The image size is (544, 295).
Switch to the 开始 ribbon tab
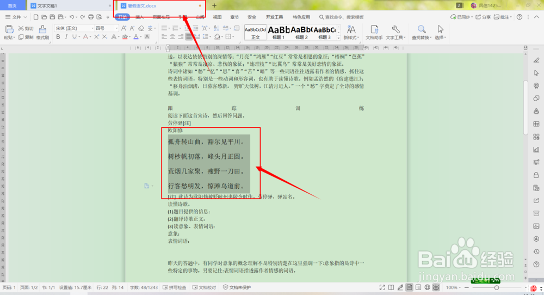tap(122, 17)
